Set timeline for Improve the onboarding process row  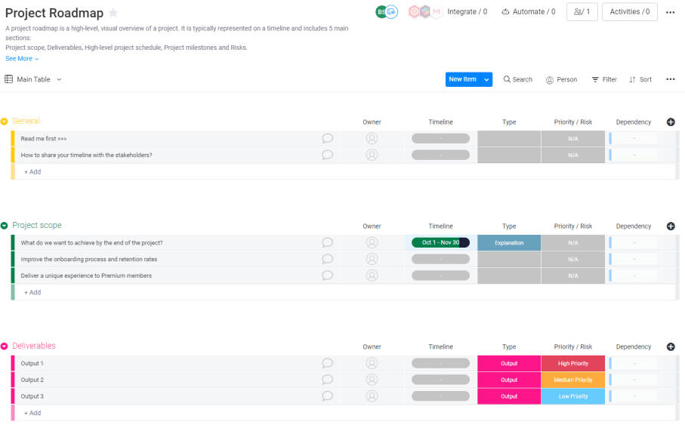coord(440,259)
